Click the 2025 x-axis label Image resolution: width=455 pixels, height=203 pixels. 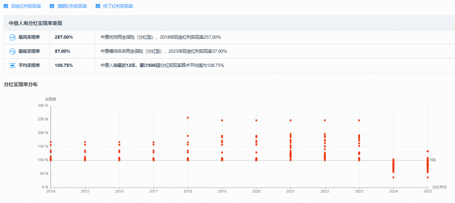coord(428,191)
